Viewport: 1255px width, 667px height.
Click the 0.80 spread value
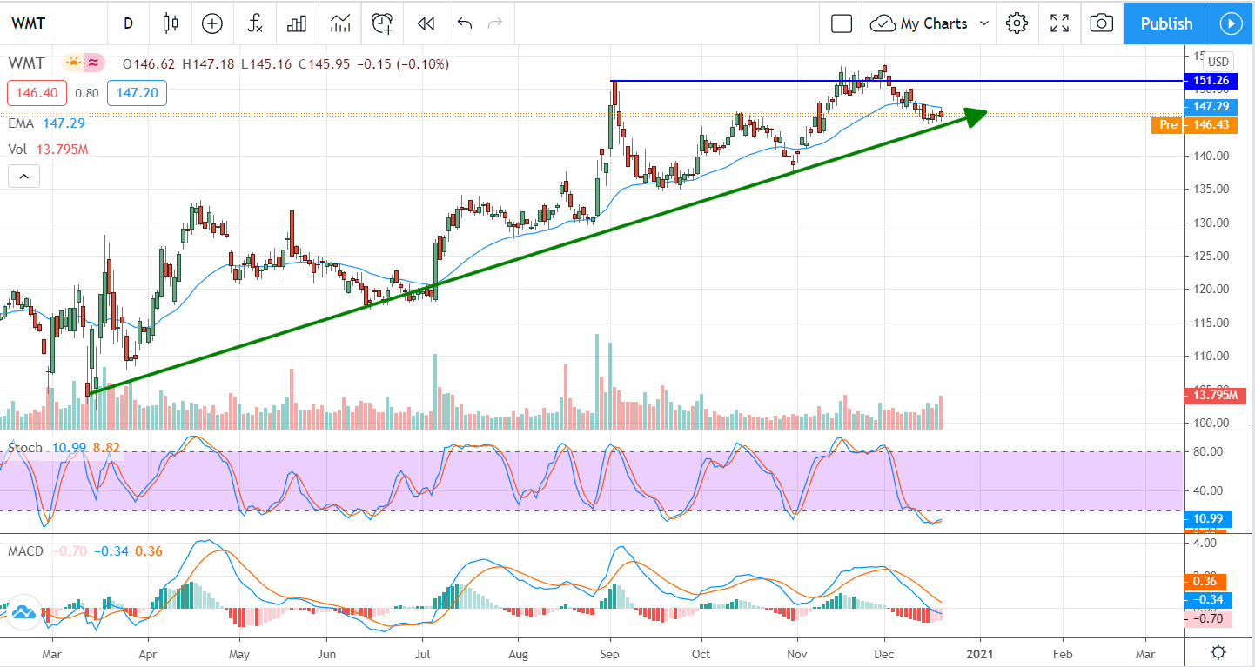pyautogui.click(x=86, y=93)
